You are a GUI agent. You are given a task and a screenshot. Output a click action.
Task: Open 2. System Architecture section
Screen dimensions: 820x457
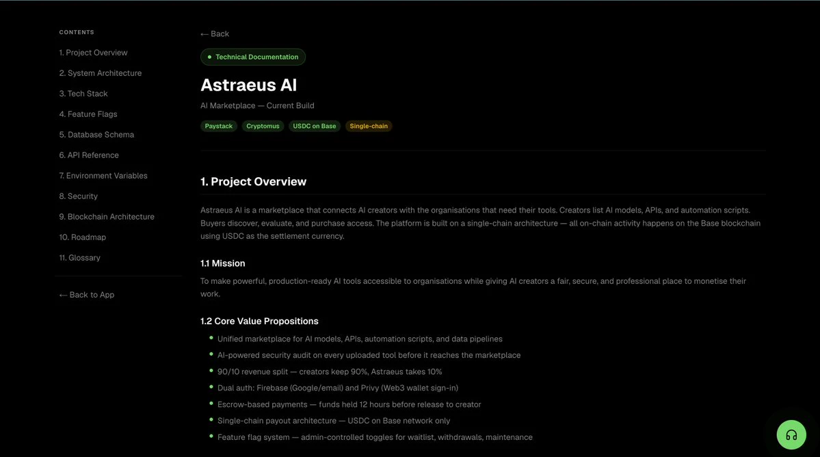(x=101, y=73)
